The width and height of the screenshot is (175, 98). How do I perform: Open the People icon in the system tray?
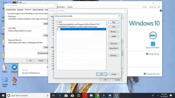[x=153, y=96]
